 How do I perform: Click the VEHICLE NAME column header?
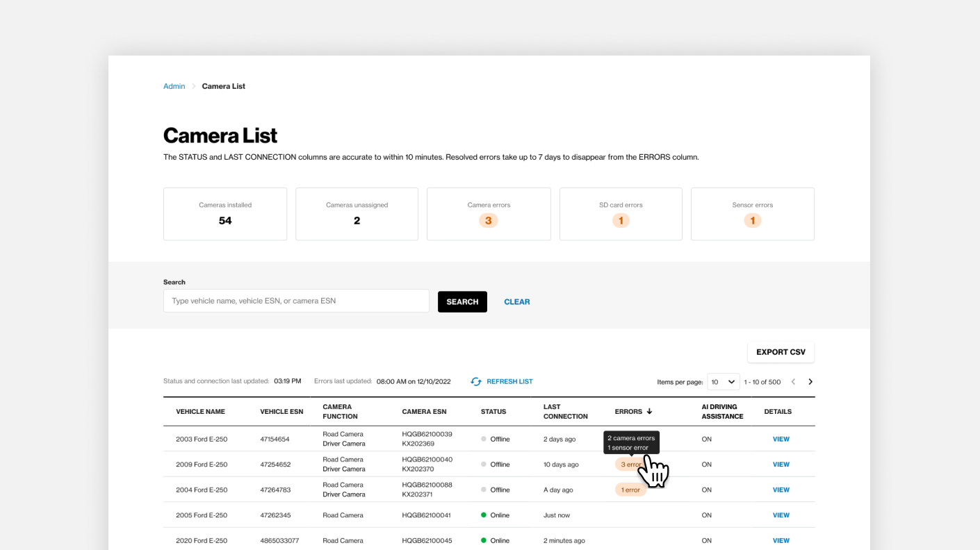point(200,412)
